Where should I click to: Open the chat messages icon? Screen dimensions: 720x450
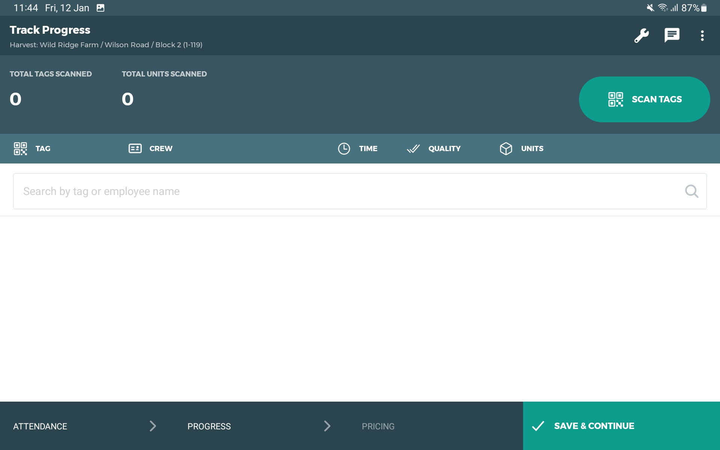[672, 36]
